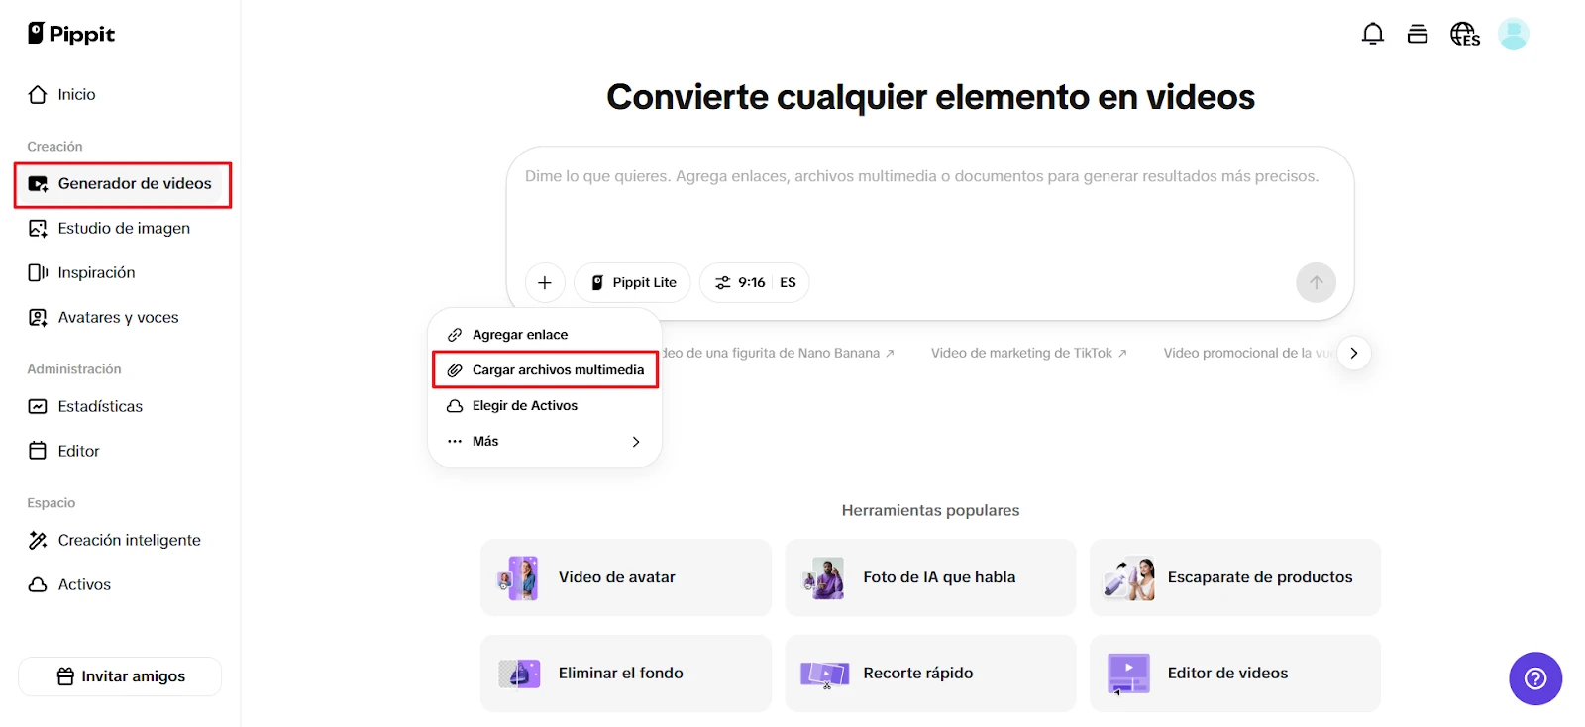
Task: Select Cargar archivos multimedia menu option
Action: click(x=546, y=369)
